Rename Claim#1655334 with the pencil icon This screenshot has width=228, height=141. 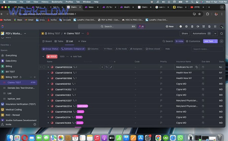pos(111,67)
